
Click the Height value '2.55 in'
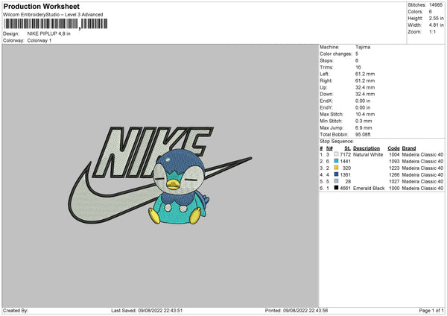pos(436,18)
